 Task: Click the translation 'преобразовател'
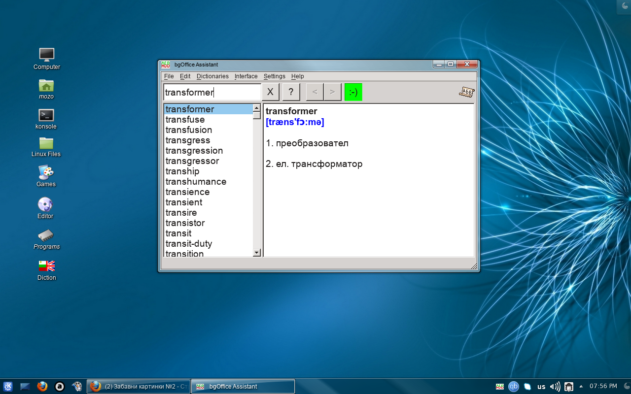pyautogui.click(x=312, y=143)
